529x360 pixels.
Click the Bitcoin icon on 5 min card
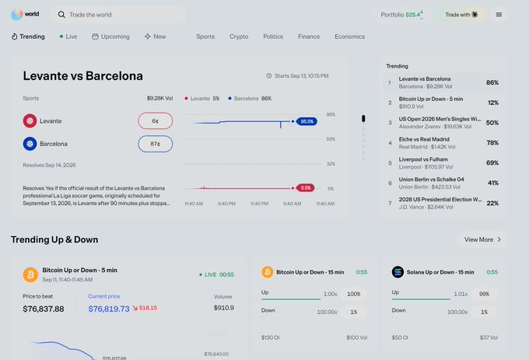pos(30,274)
